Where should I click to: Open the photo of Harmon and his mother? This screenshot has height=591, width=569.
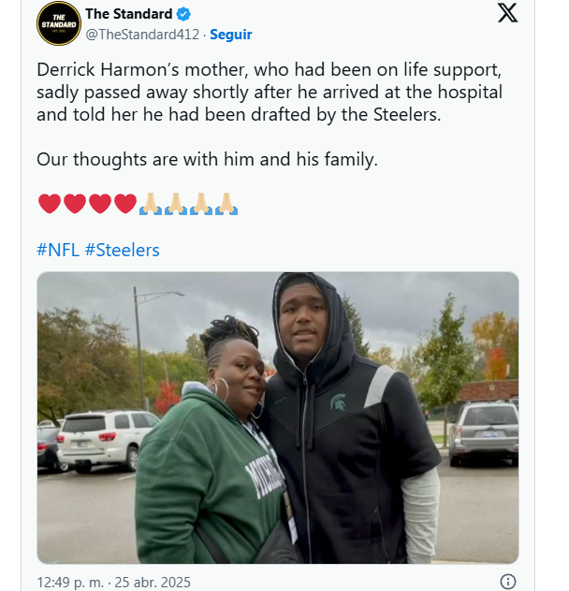point(278,417)
